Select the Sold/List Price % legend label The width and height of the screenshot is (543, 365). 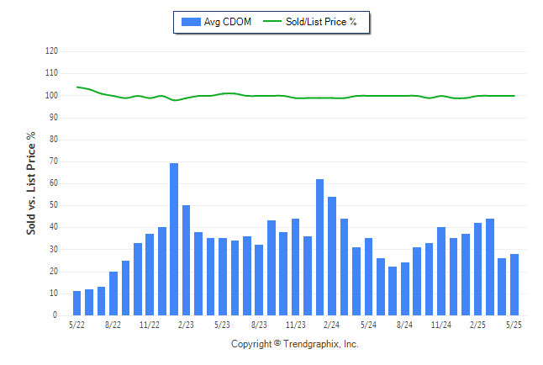(x=321, y=22)
